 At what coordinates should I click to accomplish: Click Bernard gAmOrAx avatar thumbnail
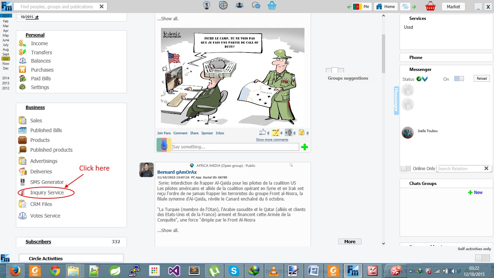tap(146, 170)
